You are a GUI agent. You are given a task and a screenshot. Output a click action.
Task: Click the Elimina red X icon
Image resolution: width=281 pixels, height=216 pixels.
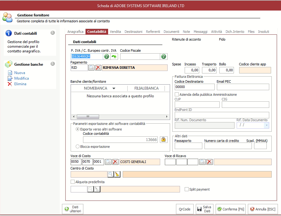point(10,84)
